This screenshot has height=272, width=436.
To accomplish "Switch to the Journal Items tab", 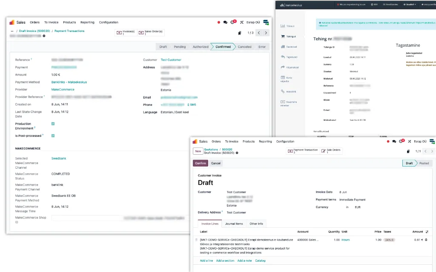I will click(234, 224).
